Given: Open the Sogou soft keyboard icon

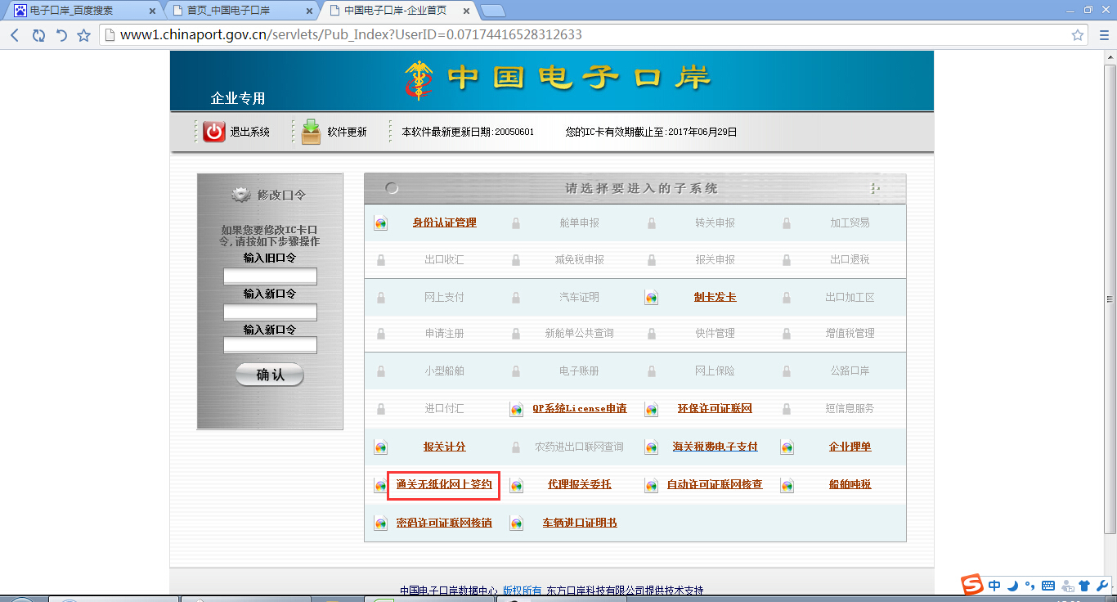Looking at the screenshot, I should [x=1047, y=586].
